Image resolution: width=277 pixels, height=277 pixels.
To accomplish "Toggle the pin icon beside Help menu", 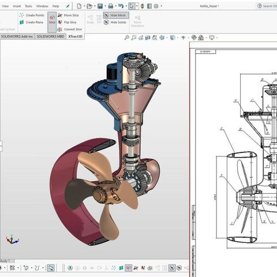I will pyautogui.click(x=68, y=6).
